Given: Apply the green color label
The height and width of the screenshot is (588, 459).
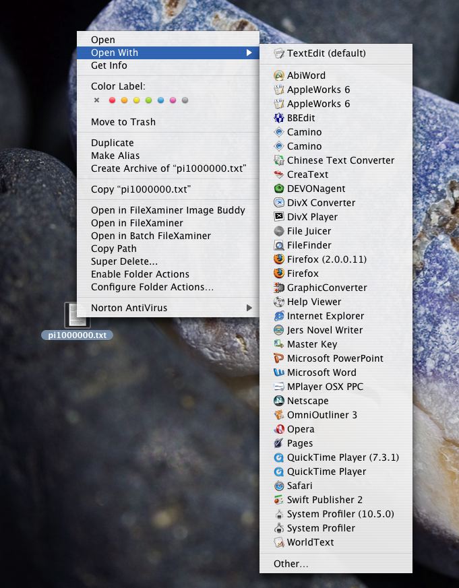Looking at the screenshot, I should click(149, 100).
